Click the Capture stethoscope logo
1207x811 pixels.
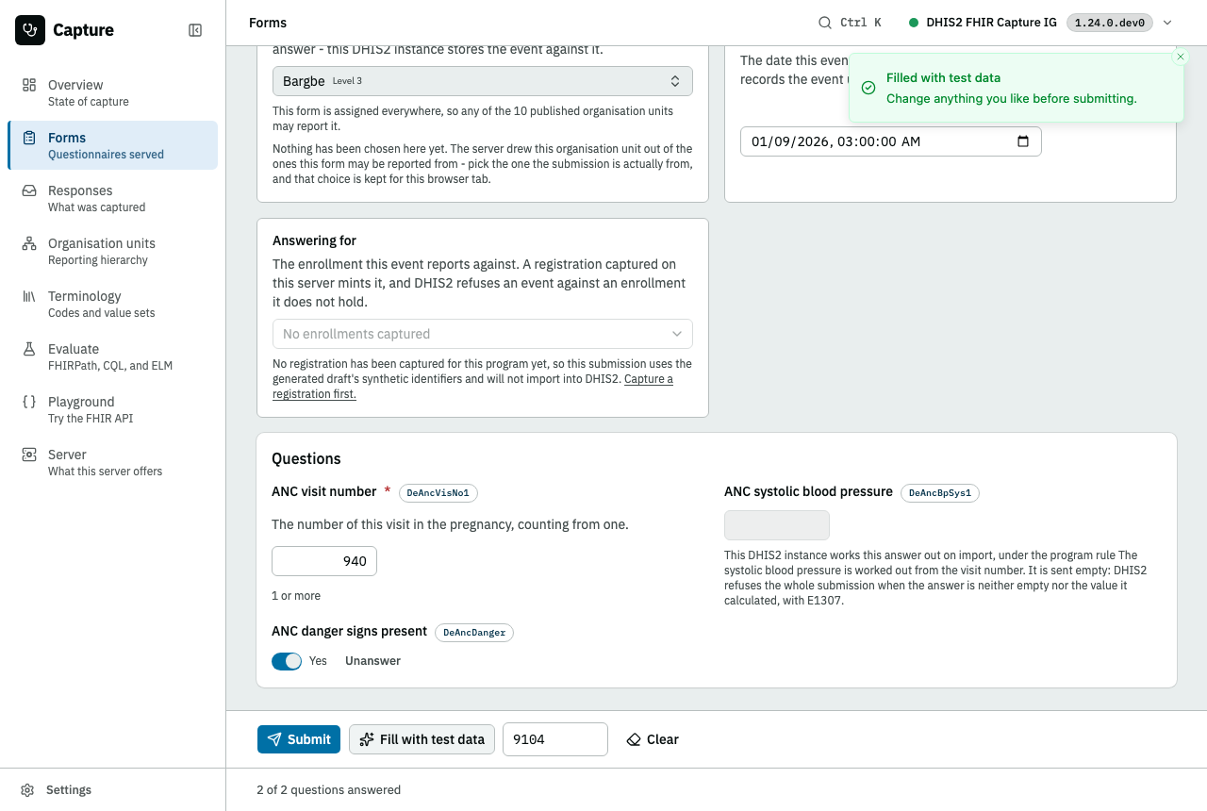click(x=30, y=30)
